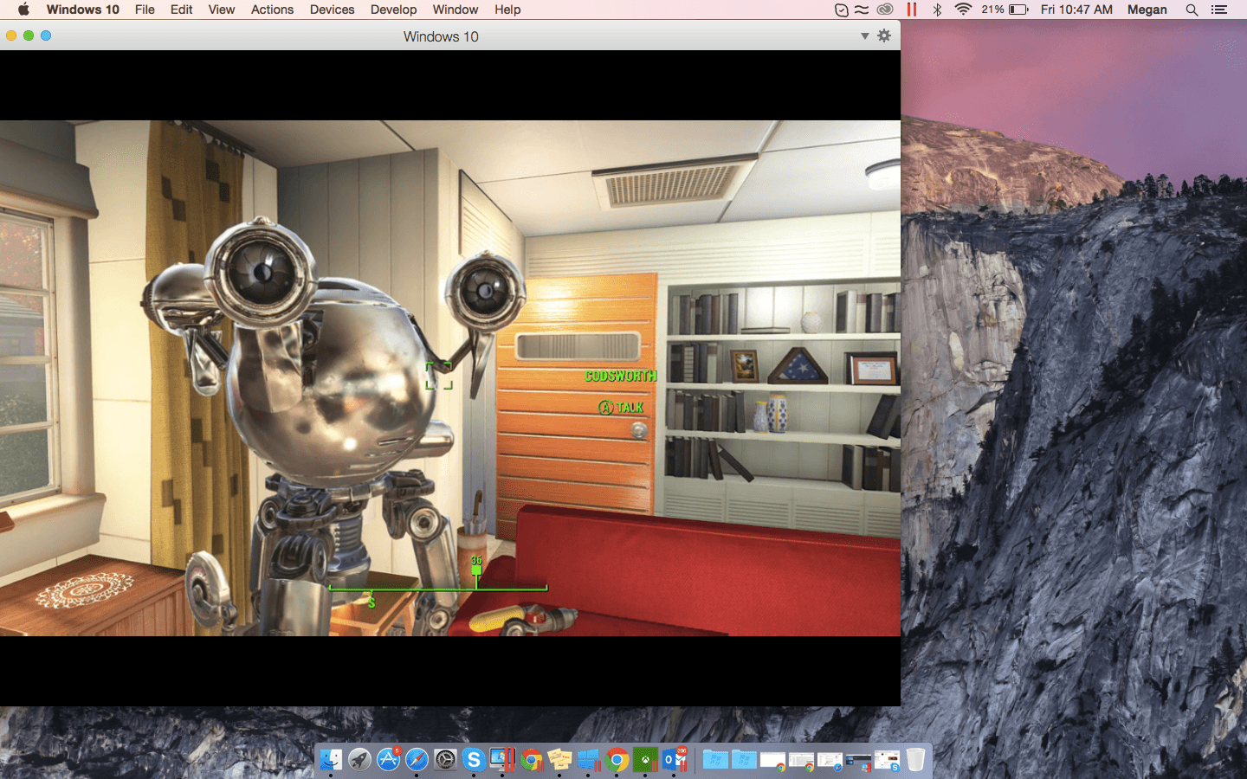Expand the Windows 10 title bar dropdown arrow
The image size is (1247, 779).
click(x=864, y=36)
